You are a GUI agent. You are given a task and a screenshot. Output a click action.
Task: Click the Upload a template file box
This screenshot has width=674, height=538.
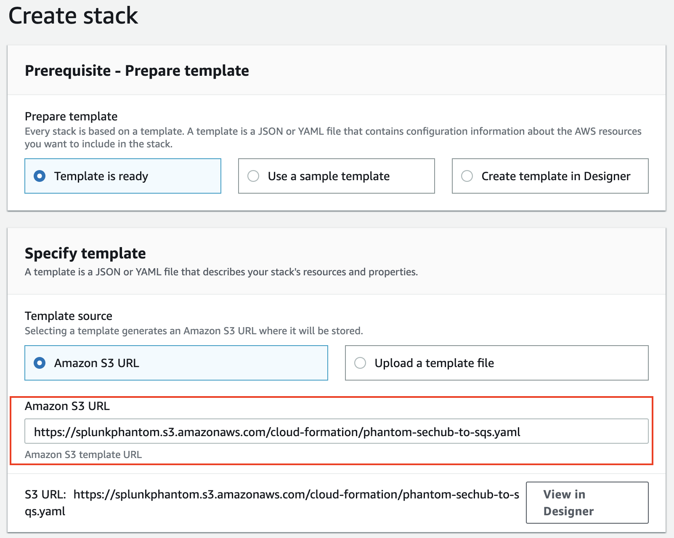tap(496, 363)
